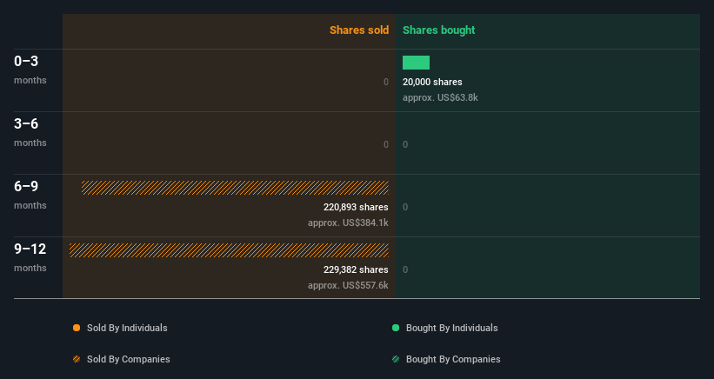Click the green Bought By Individuals legend dot

(x=396, y=328)
